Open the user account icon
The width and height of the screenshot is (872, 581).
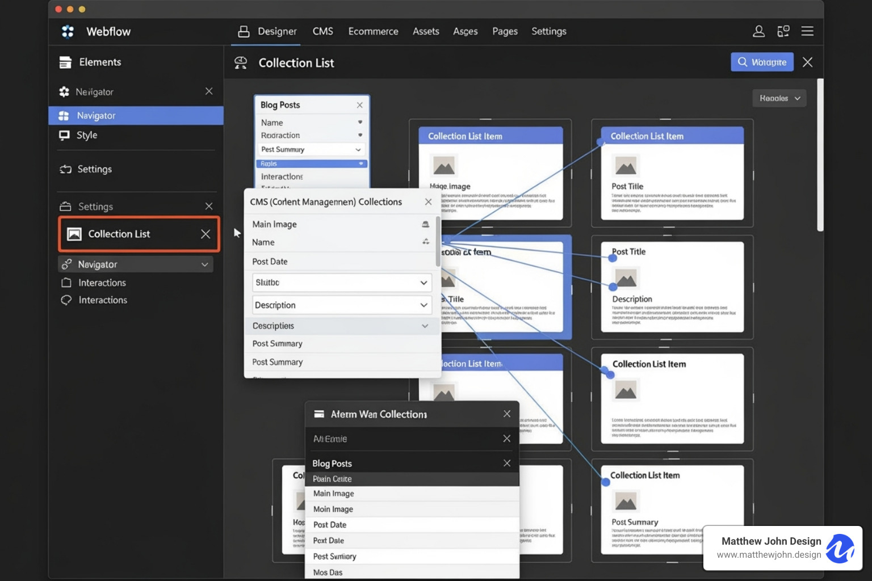pyautogui.click(x=758, y=31)
